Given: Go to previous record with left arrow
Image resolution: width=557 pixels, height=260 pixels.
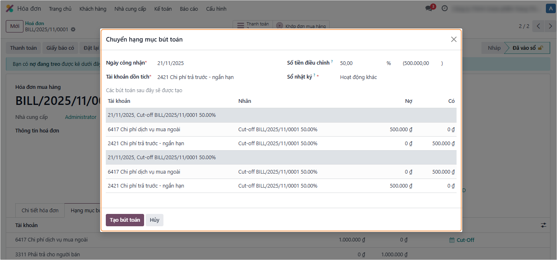Looking at the screenshot, I should click(538, 26).
